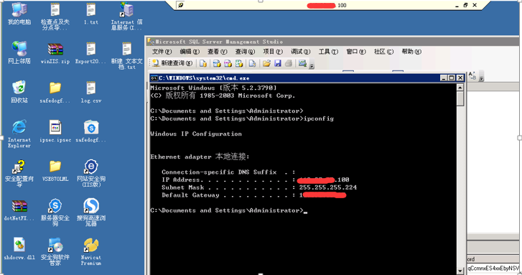Select the ipsec.ipsec file icon

[55, 131]
